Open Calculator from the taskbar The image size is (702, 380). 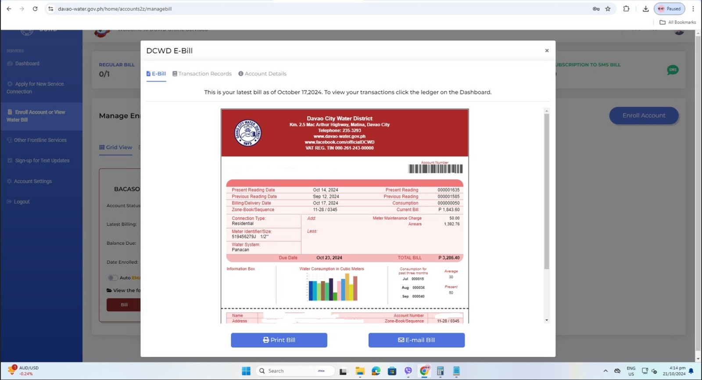tap(441, 371)
